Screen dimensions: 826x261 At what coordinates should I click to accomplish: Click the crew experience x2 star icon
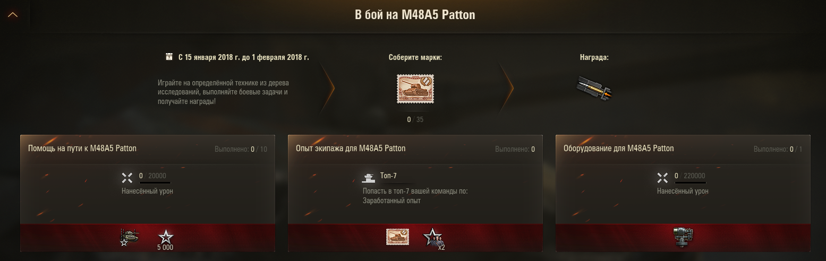tap(432, 238)
